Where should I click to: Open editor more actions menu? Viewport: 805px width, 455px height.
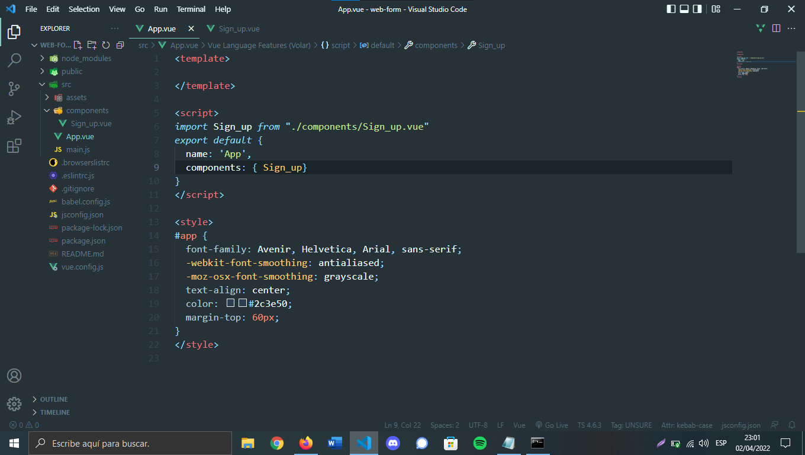tap(792, 28)
